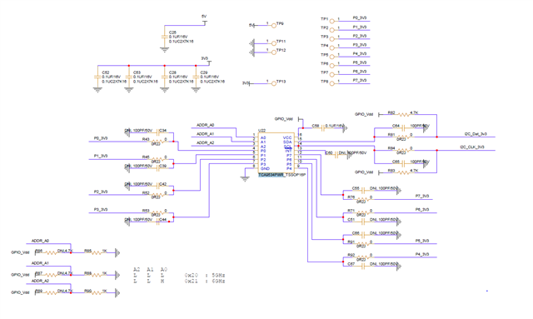Select capacitor C26 on the 5V rail

(x=165, y=37)
